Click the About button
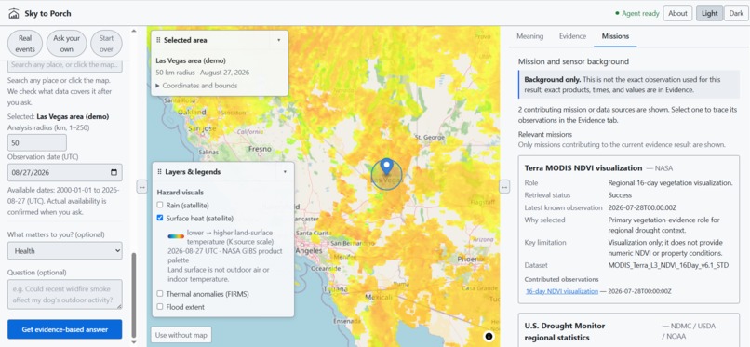Viewport: 750px width, 347px height. pos(677,13)
